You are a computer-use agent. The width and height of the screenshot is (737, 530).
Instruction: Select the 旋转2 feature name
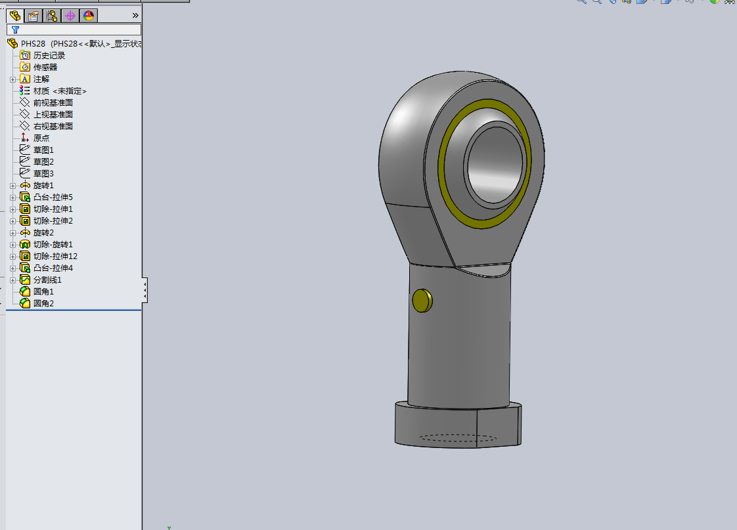tap(44, 233)
